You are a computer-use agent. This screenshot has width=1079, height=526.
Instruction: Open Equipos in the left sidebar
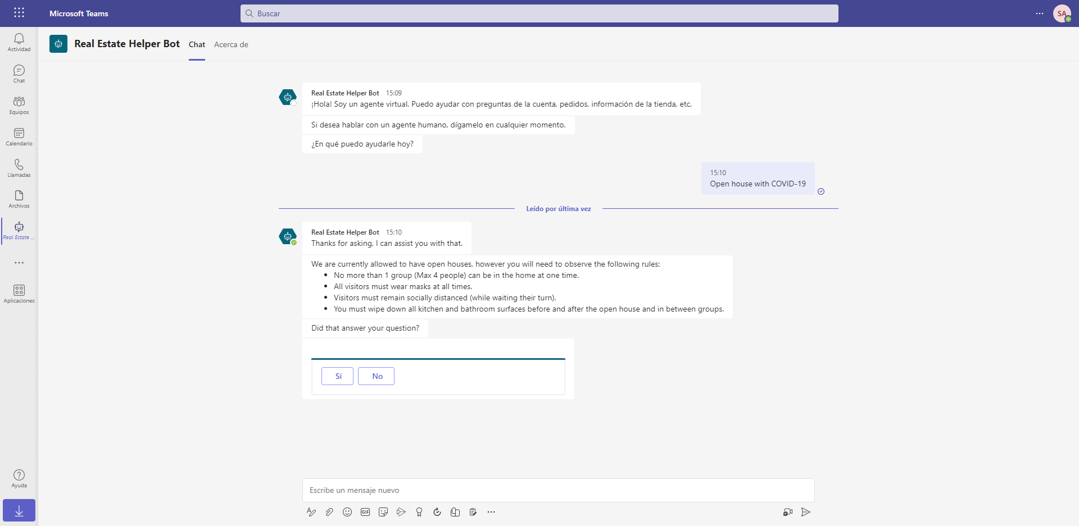pyautogui.click(x=19, y=105)
